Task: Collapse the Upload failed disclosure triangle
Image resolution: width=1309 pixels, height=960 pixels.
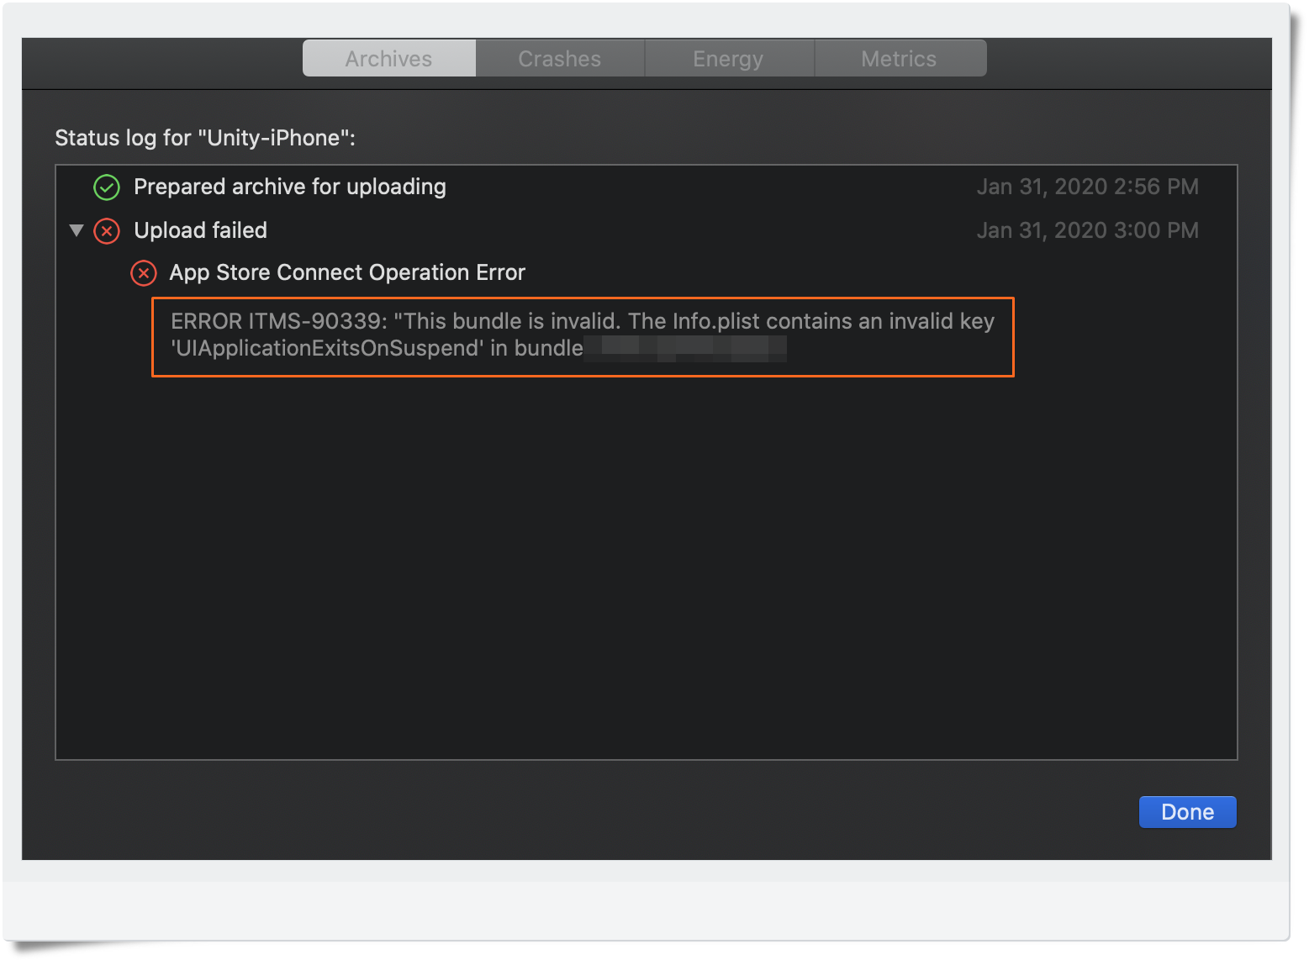Action: click(x=77, y=230)
